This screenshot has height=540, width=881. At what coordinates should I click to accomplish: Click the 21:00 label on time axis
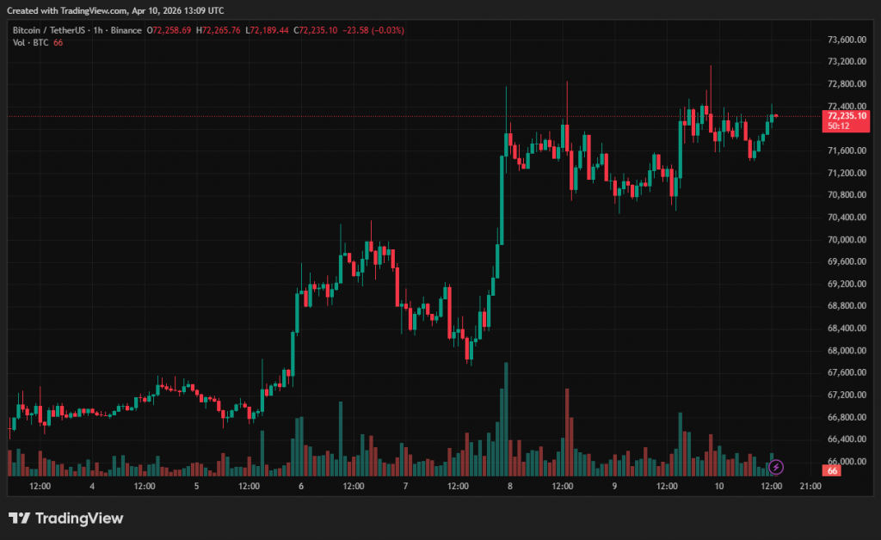point(810,486)
